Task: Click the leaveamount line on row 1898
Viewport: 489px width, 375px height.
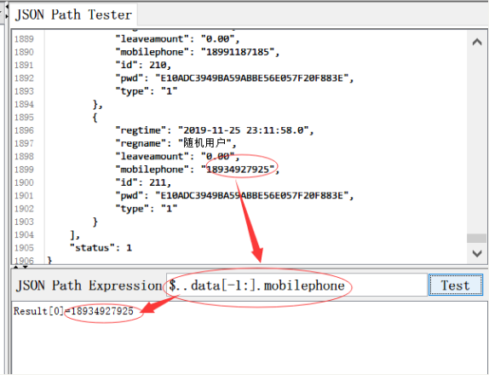Action: coord(177,156)
